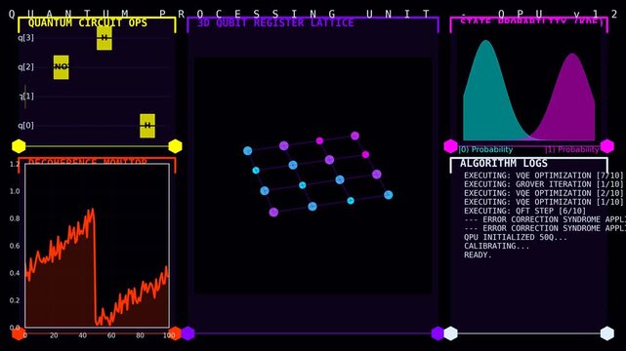This screenshot has width=626, height=351.
Task: Select log line READY.
Action: coord(478,254)
